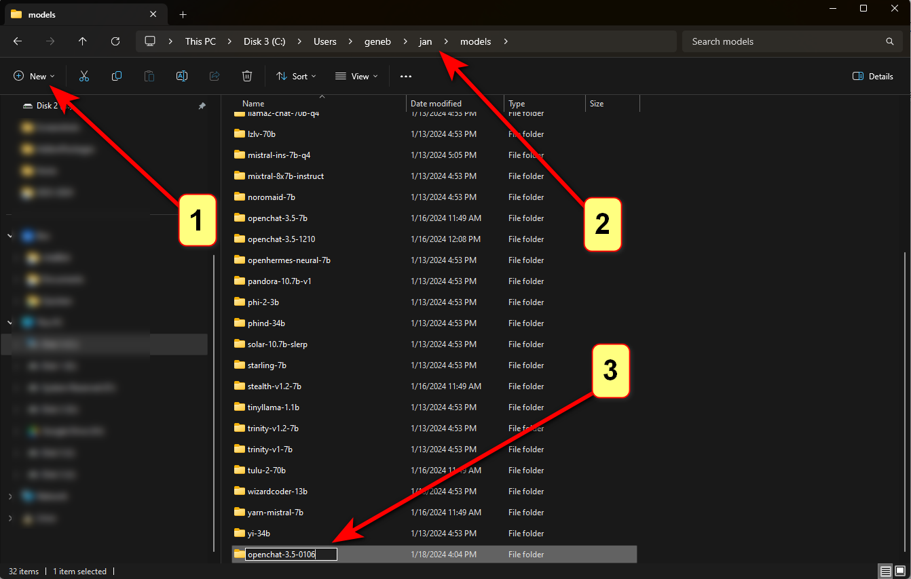The image size is (911, 579).
Task: Open the View dropdown
Action: click(x=356, y=76)
